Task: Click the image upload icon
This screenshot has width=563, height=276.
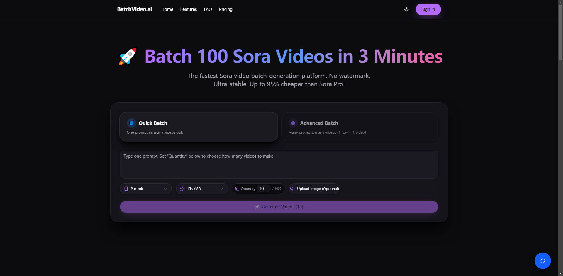Action: click(292, 189)
